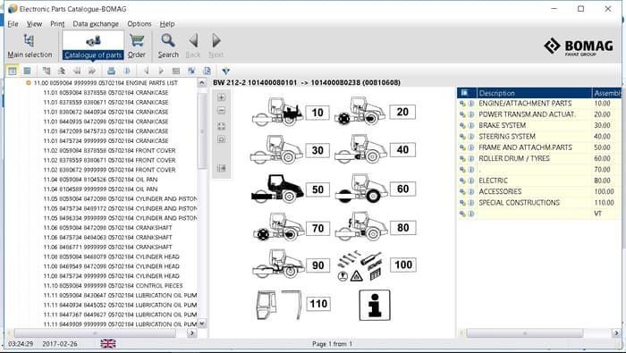Click the blue info icon beside print icon
This screenshot has width=626, height=353.
pyautogui.click(x=127, y=71)
